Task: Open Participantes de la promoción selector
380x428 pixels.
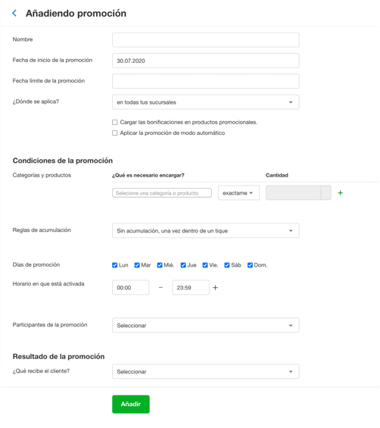Action: tap(206, 326)
